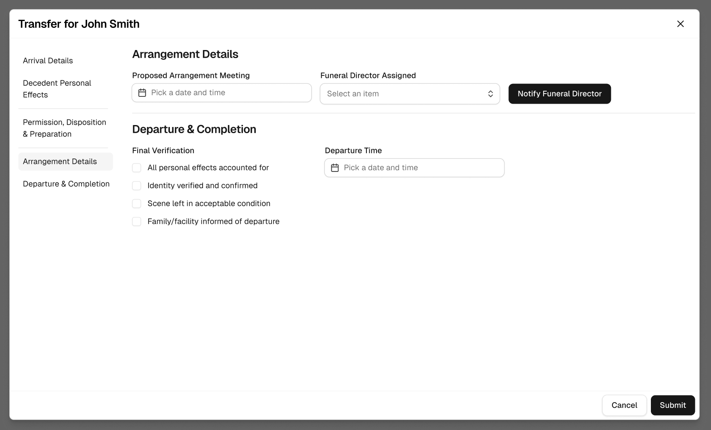Select Arrangement Details in the sidebar
This screenshot has width=711, height=430.
point(60,161)
